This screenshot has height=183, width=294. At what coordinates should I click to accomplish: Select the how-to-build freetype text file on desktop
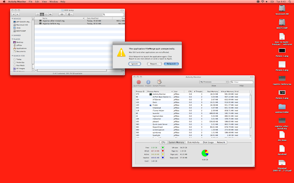tap(282, 37)
